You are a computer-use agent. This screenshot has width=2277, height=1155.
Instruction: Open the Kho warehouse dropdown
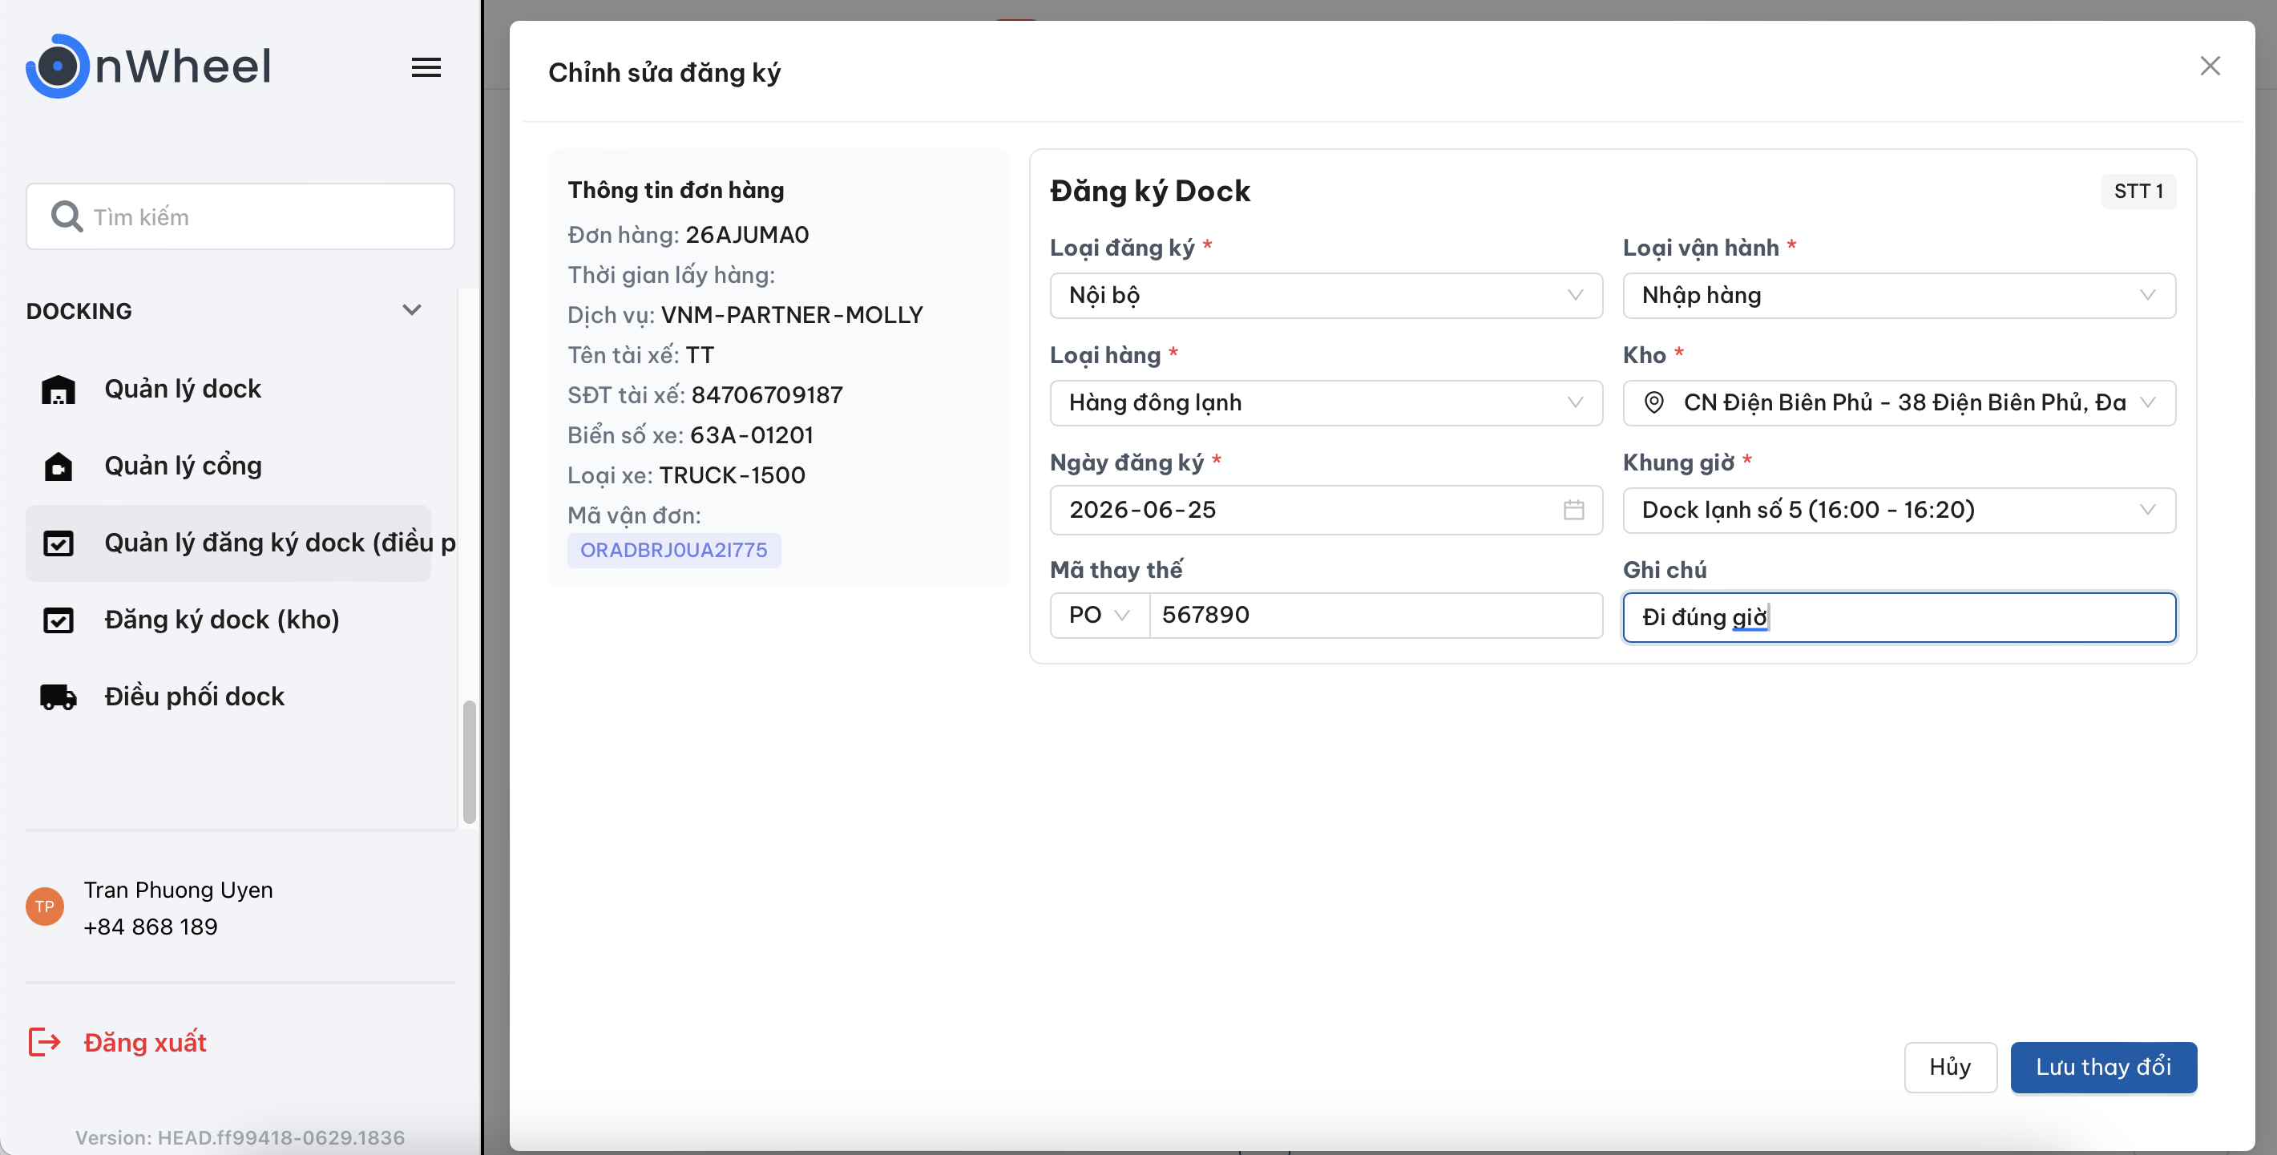pos(1899,403)
